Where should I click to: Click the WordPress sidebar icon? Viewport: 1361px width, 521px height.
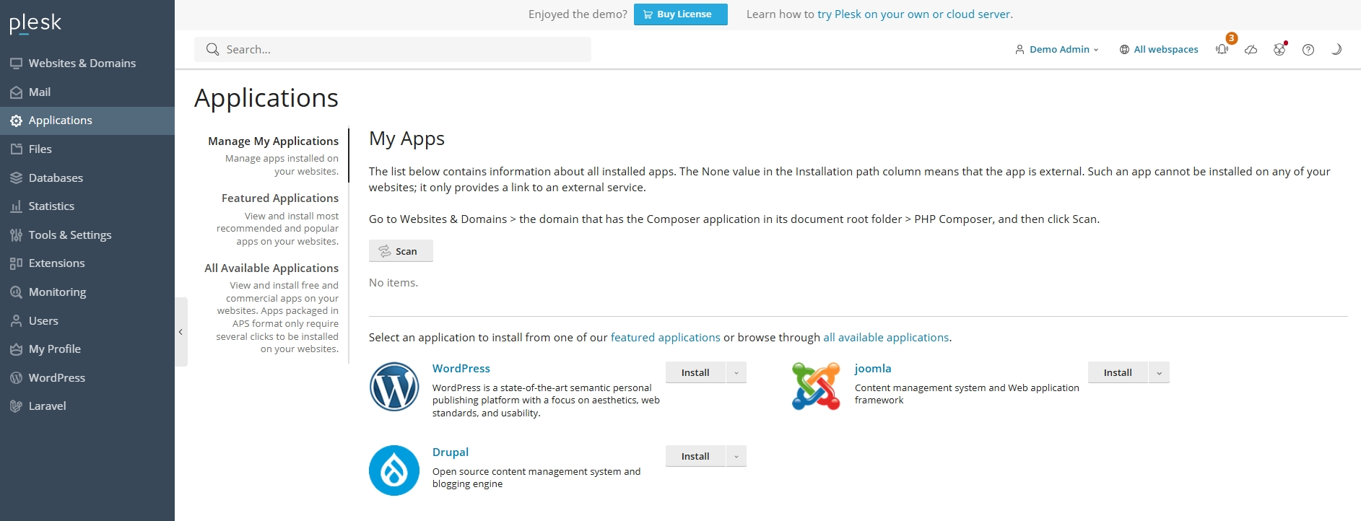16,378
